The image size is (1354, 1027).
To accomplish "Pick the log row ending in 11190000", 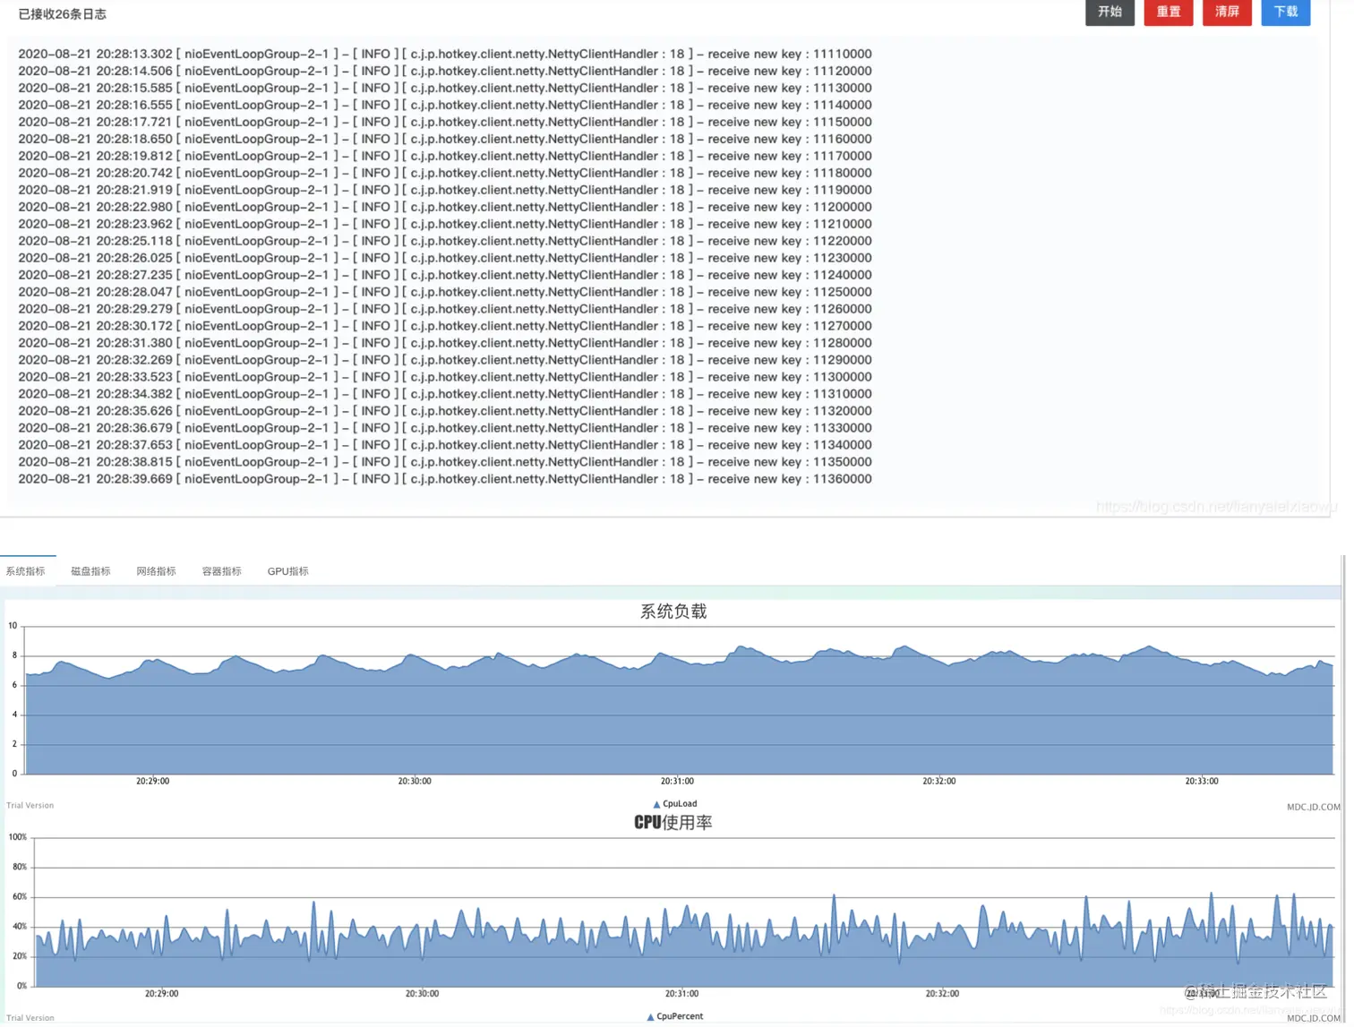I will click(x=445, y=190).
